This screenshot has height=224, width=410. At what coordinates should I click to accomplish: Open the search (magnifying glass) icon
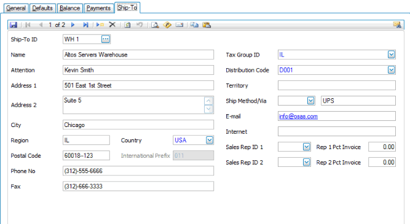tap(155, 25)
